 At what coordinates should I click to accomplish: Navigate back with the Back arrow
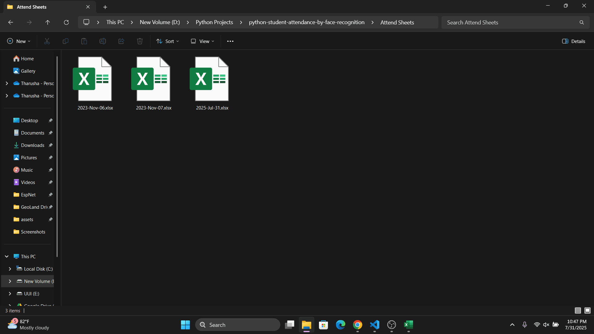pyautogui.click(x=11, y=22)
